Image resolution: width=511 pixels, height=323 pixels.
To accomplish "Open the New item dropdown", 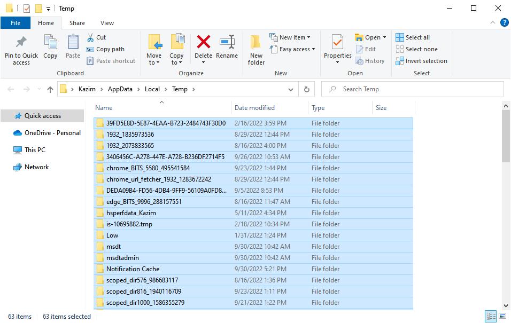I will tap(292, 37).
